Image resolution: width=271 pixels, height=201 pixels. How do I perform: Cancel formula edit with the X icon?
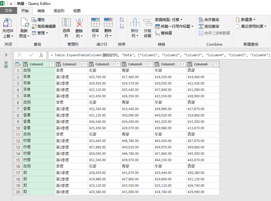[x=20, y=55]
